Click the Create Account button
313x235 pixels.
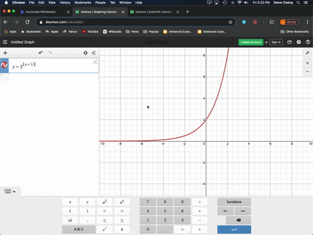point(251,42)
